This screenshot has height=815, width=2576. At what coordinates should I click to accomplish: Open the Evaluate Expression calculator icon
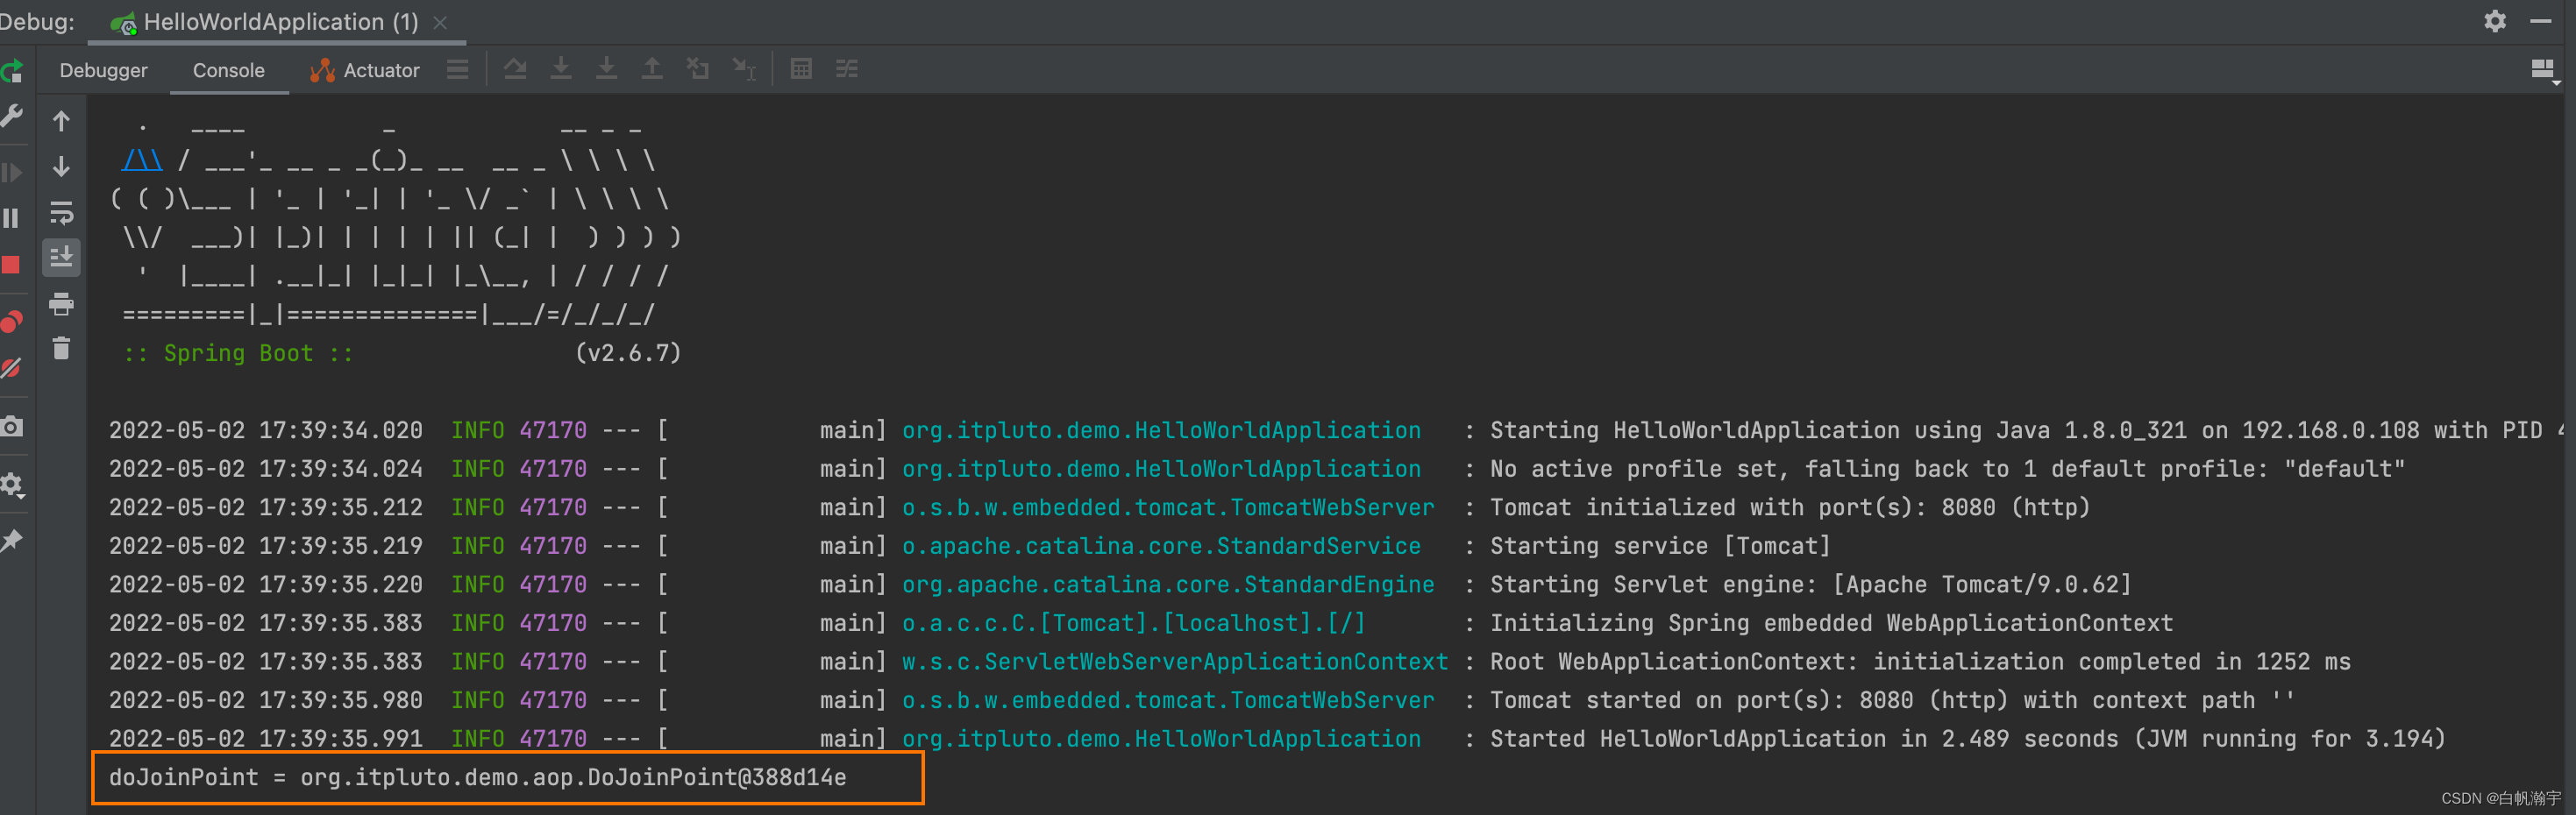(x=801, y=69)
